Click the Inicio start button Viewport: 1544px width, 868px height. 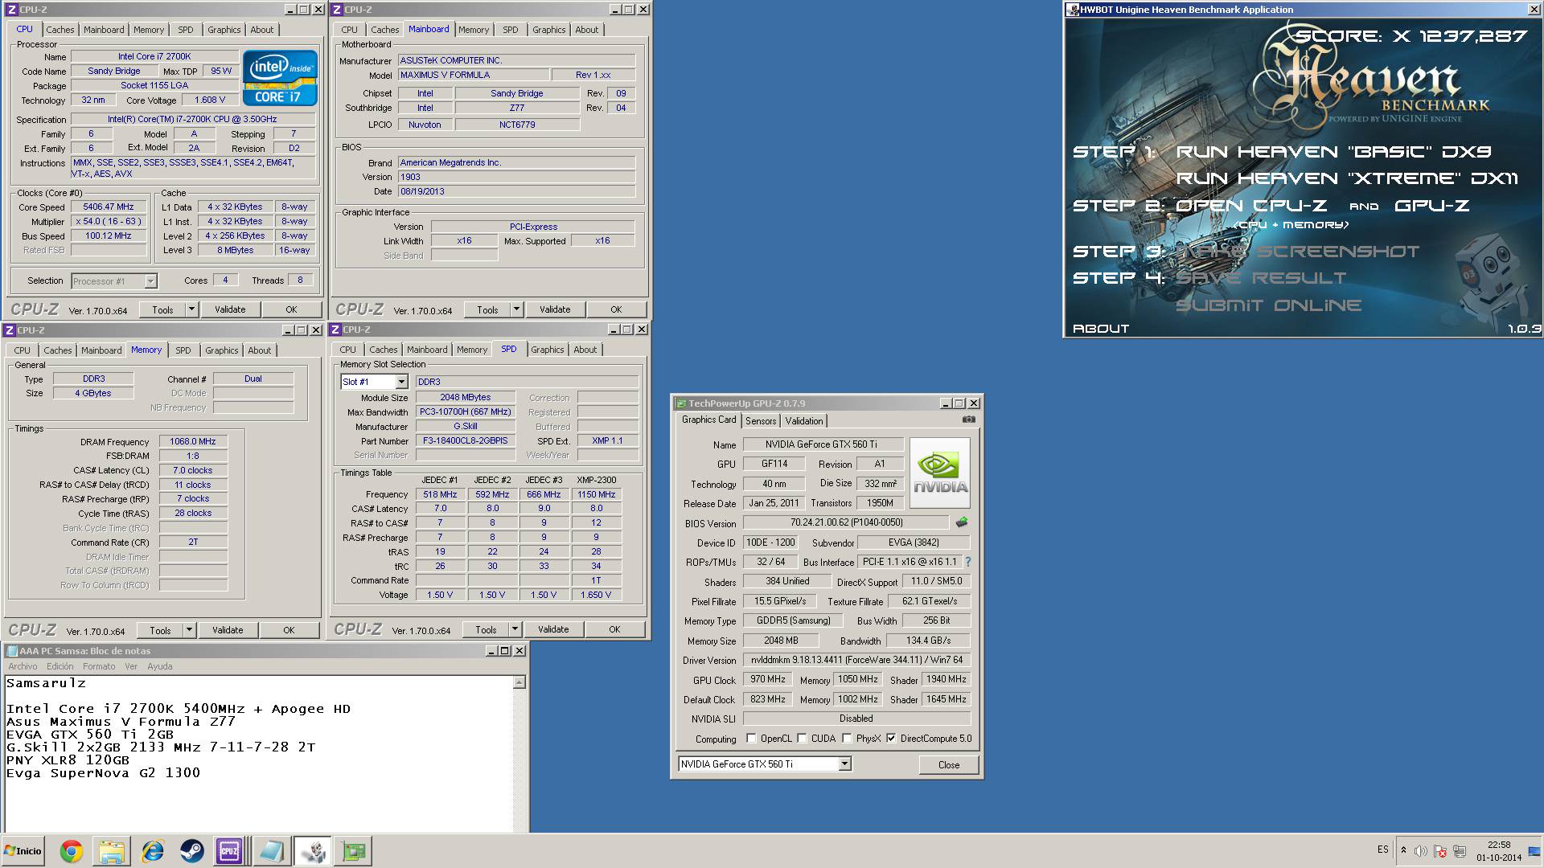pyautogui.click(x=23, y=851)
